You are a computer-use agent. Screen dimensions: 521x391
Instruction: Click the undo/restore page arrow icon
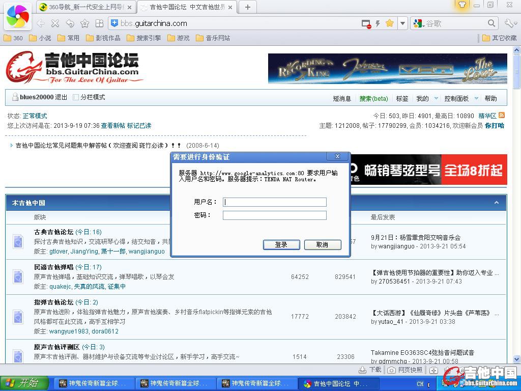[x=70, y=23]
